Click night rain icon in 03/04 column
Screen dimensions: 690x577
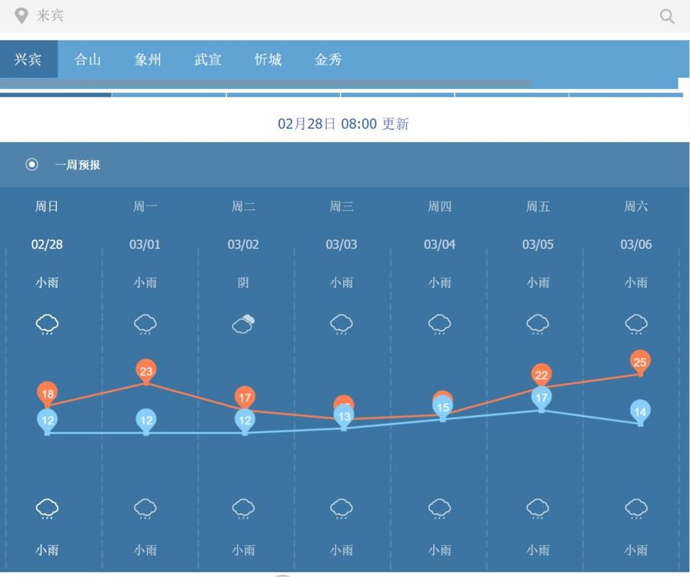[440, 508]
